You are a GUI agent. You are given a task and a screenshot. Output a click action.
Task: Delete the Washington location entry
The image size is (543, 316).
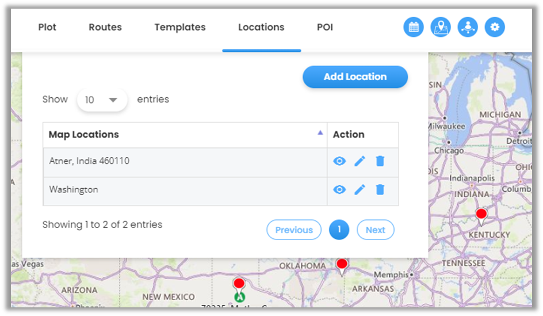pyautogui.click(x=380, y=189)
